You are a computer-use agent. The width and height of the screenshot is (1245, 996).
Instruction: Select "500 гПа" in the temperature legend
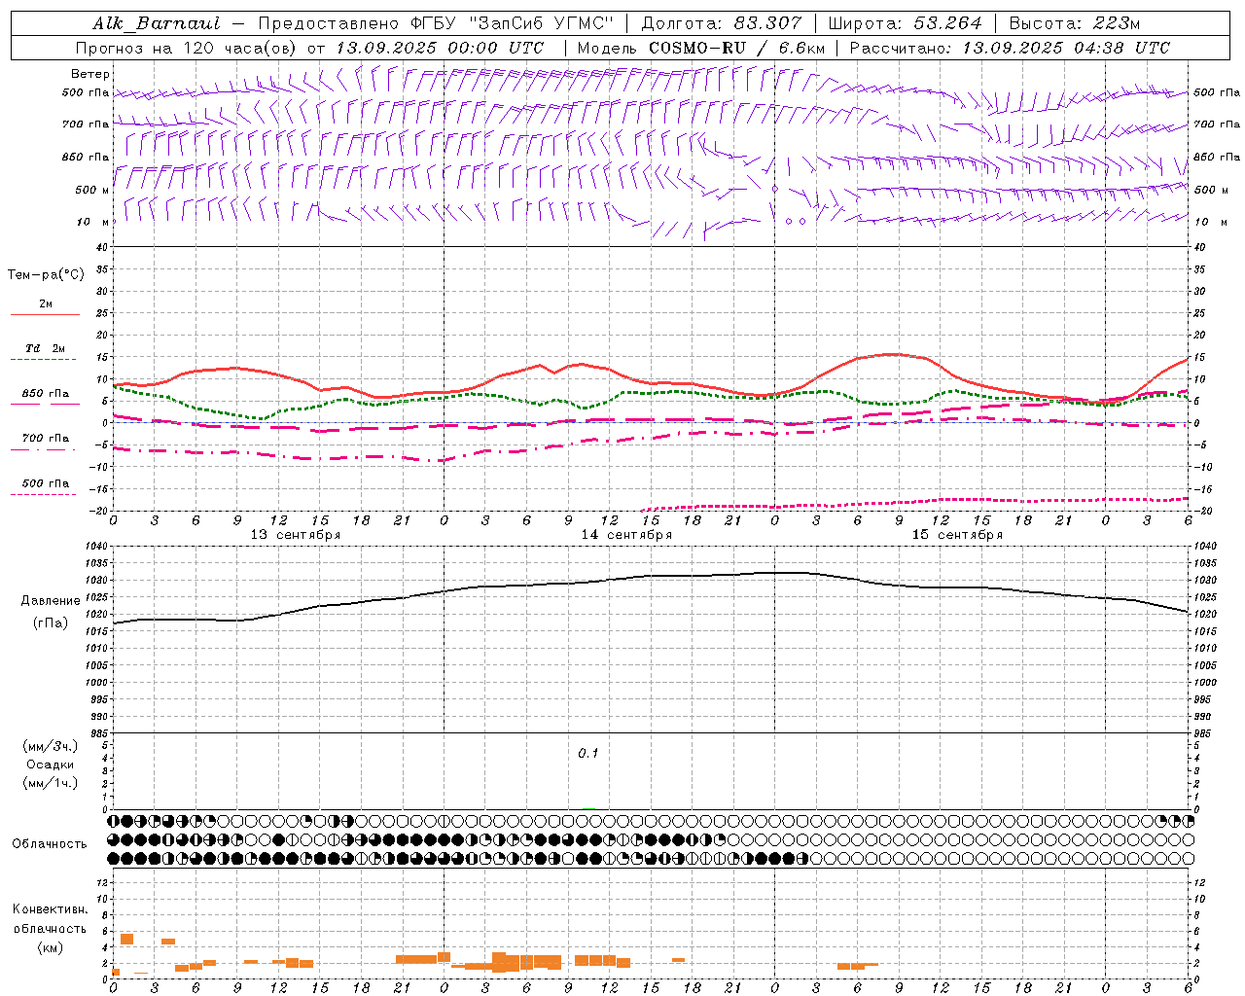coord(46,483)
